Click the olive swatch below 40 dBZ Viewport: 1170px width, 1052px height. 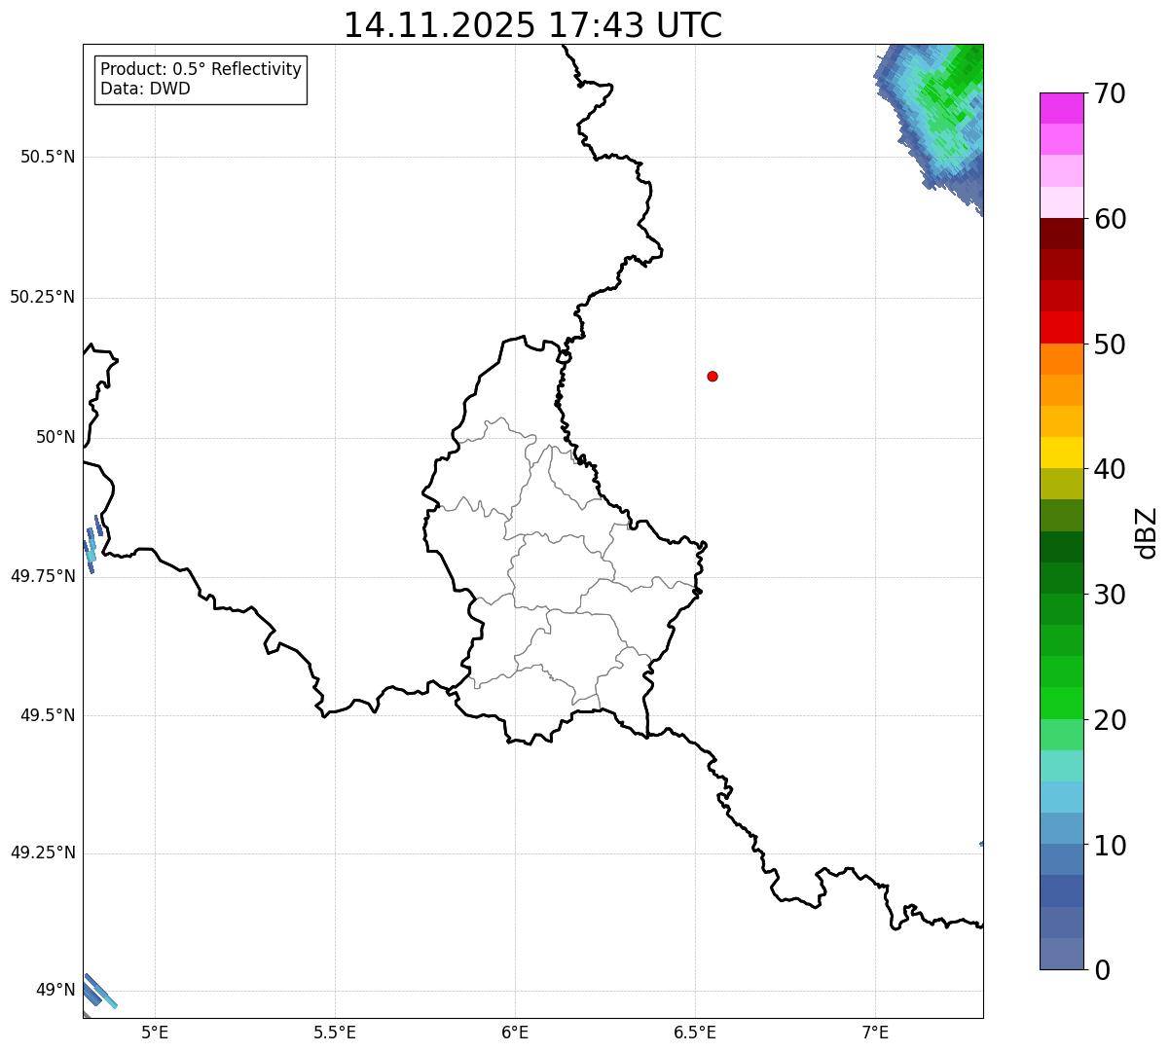click(1062, 484)
